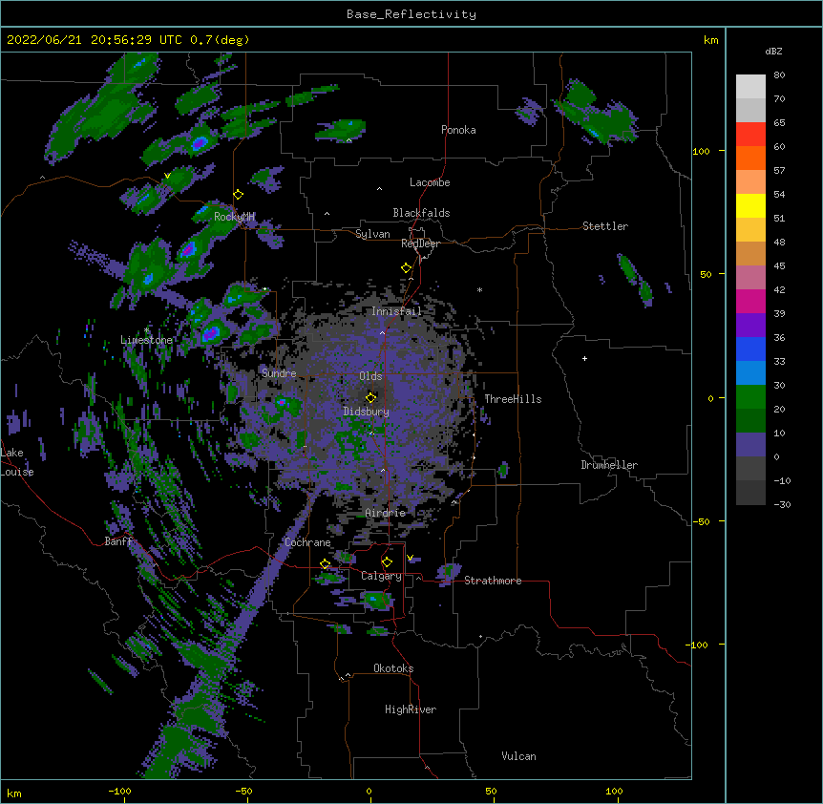823x804 pixels.
Task: Select the blue 33-36 dBZ legend swatch
Action: coord(750,349)
